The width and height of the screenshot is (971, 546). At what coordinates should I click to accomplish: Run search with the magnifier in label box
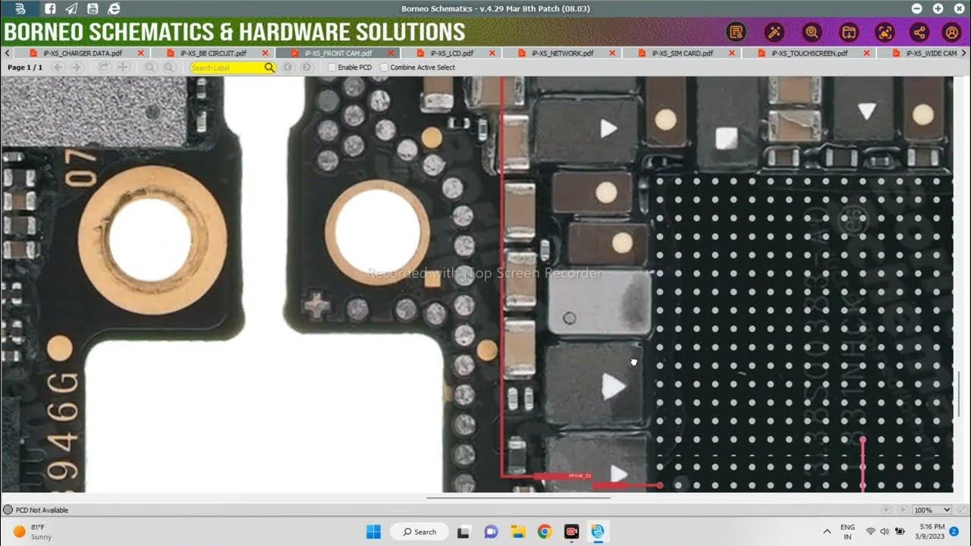tap(269, 67)
